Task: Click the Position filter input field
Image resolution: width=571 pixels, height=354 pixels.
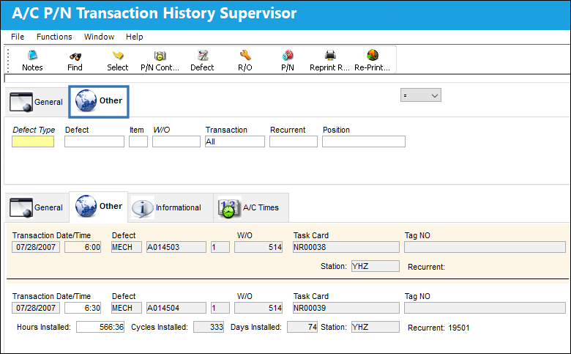Action: tap(364, 141)
